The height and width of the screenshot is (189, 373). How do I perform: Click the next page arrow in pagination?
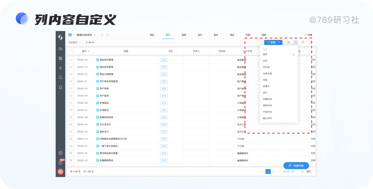click(x=279, y=172)
